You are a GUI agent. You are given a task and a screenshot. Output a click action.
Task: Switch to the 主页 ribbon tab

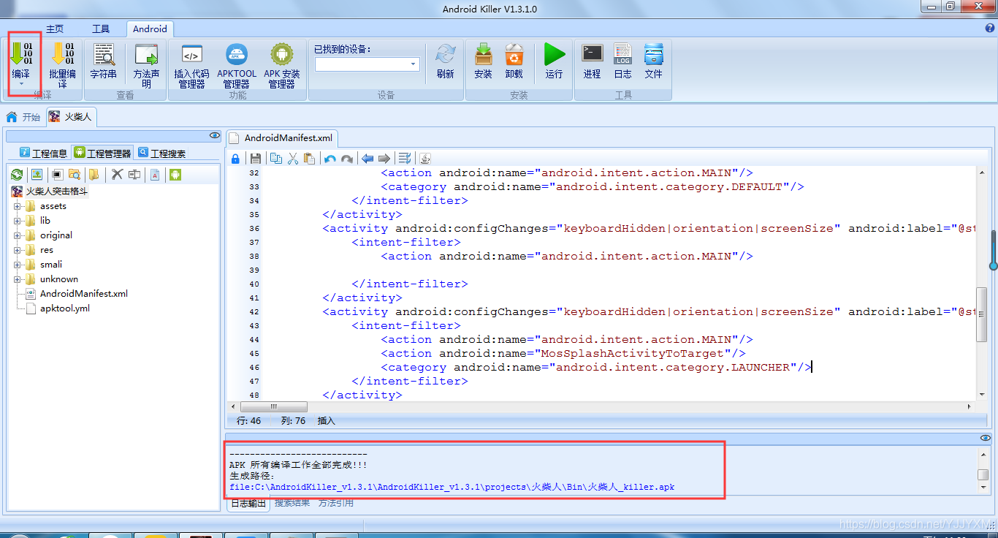pyautogui.click(x=55, y=29)
